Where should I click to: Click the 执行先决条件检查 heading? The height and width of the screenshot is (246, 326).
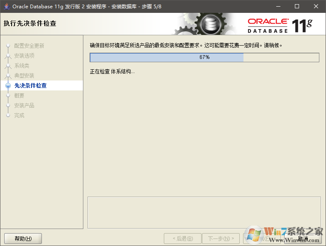(30, 23)
